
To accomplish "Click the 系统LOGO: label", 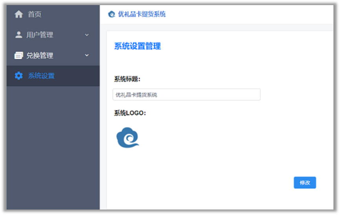I will point(130,113).
